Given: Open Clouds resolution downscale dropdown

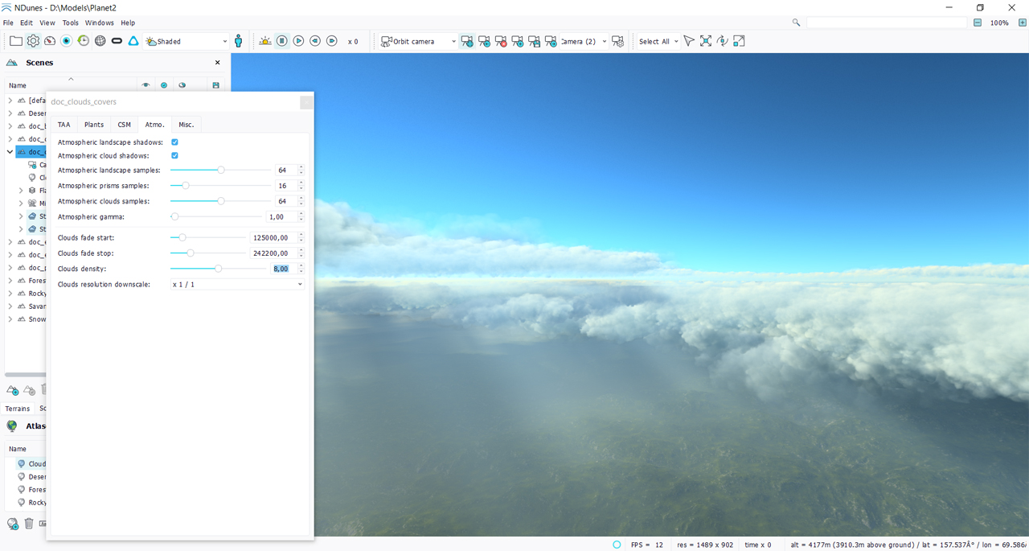Looking at the screenshot, I should pyautogui.click(x=237, y=285).
